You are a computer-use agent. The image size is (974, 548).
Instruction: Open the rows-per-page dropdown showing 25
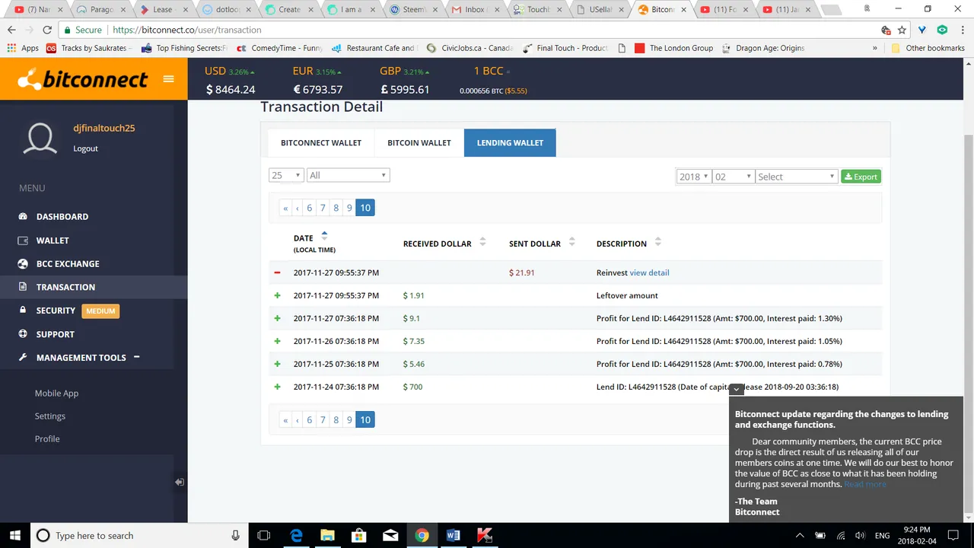pyautogui.click(x=286, y=175)
